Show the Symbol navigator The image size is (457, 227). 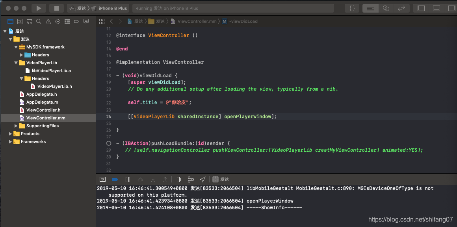coord(29,21)
